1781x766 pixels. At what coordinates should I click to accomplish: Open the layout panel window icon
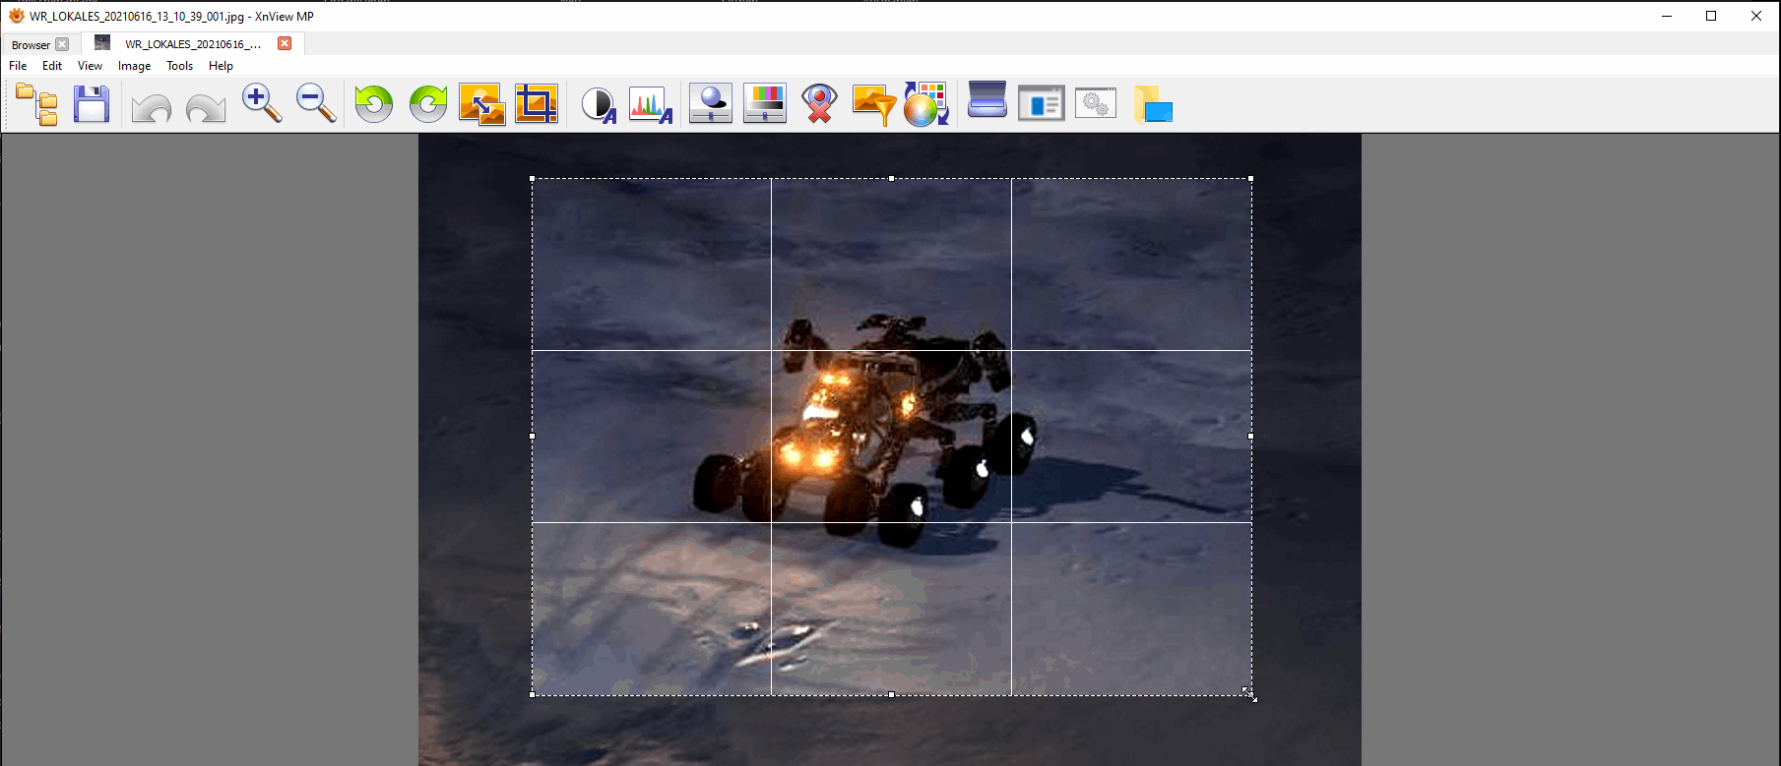1042,103
